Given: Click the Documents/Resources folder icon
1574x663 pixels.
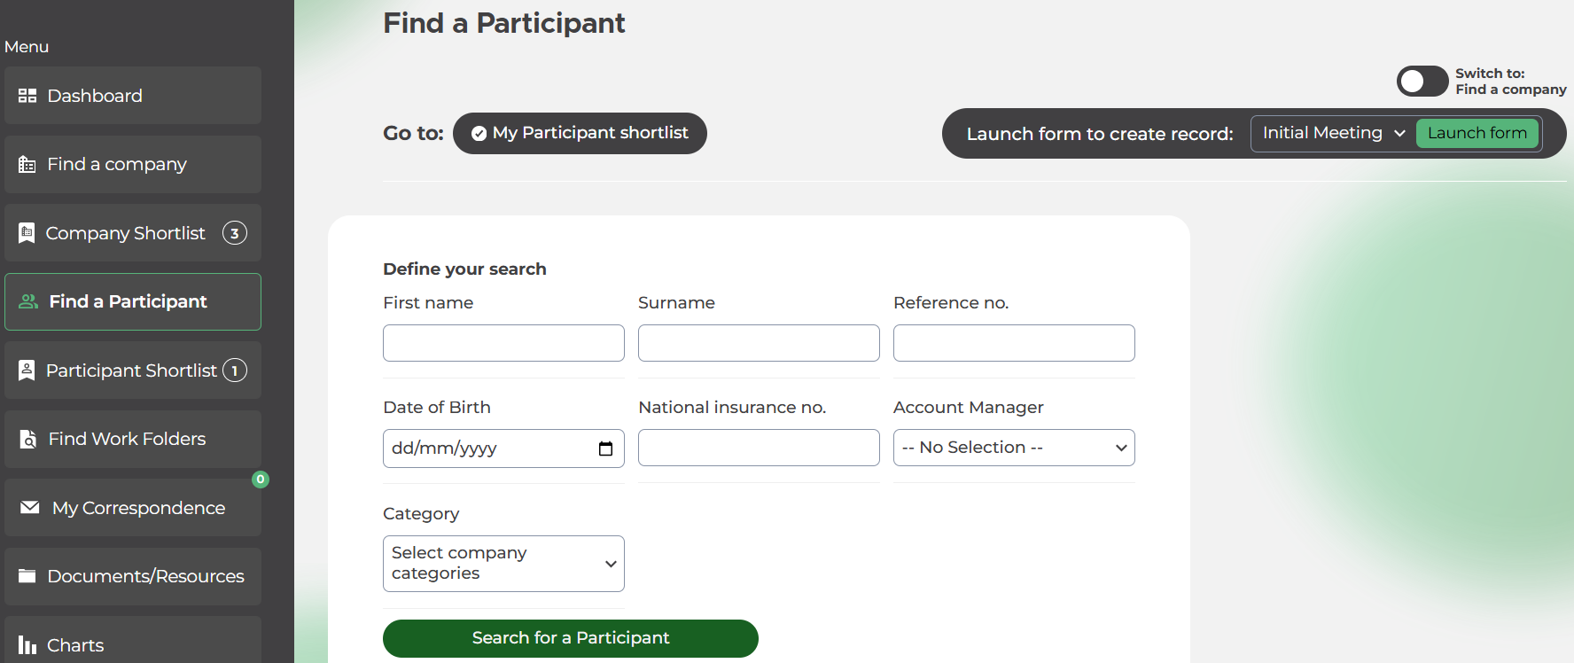Looking at the screenshot, I should [27, 576].
